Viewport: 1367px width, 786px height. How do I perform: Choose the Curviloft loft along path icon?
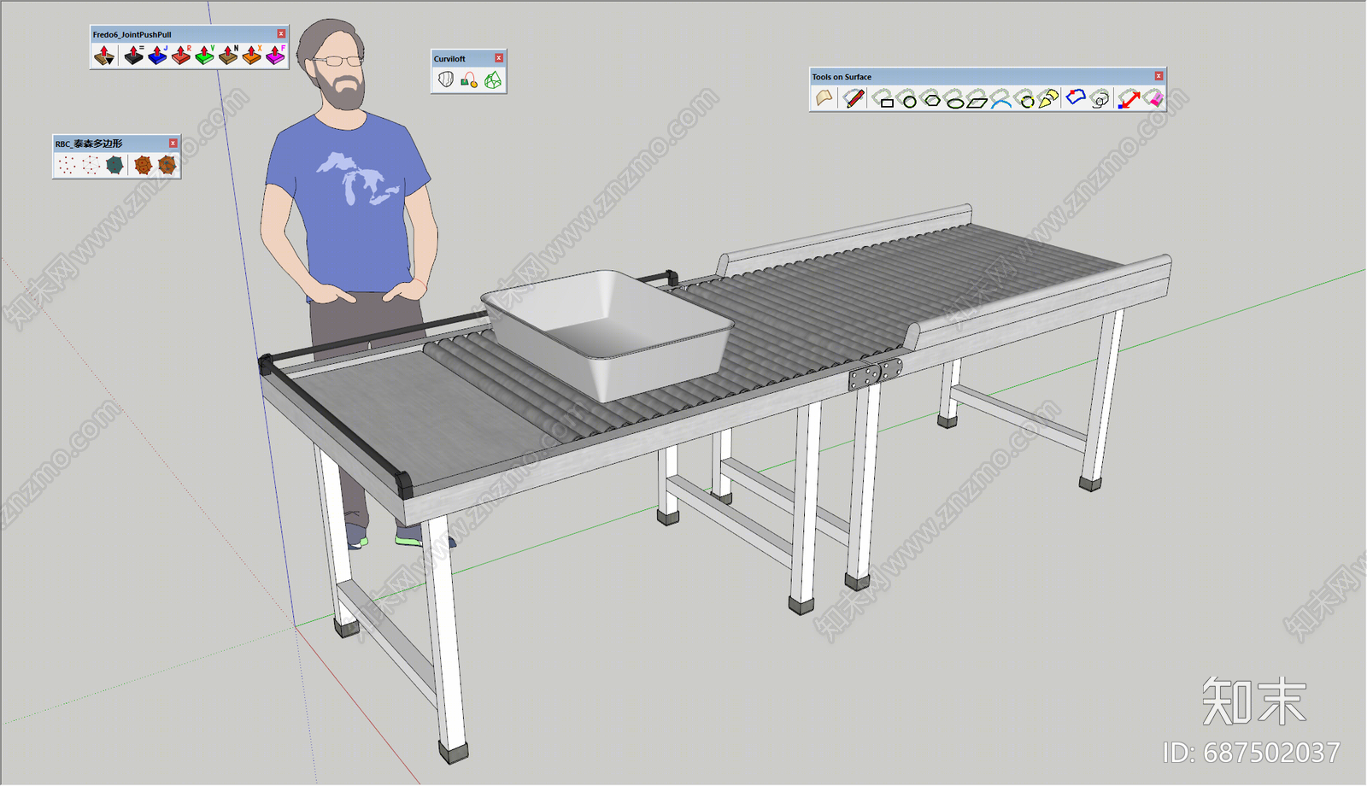[x=469, y=79]
